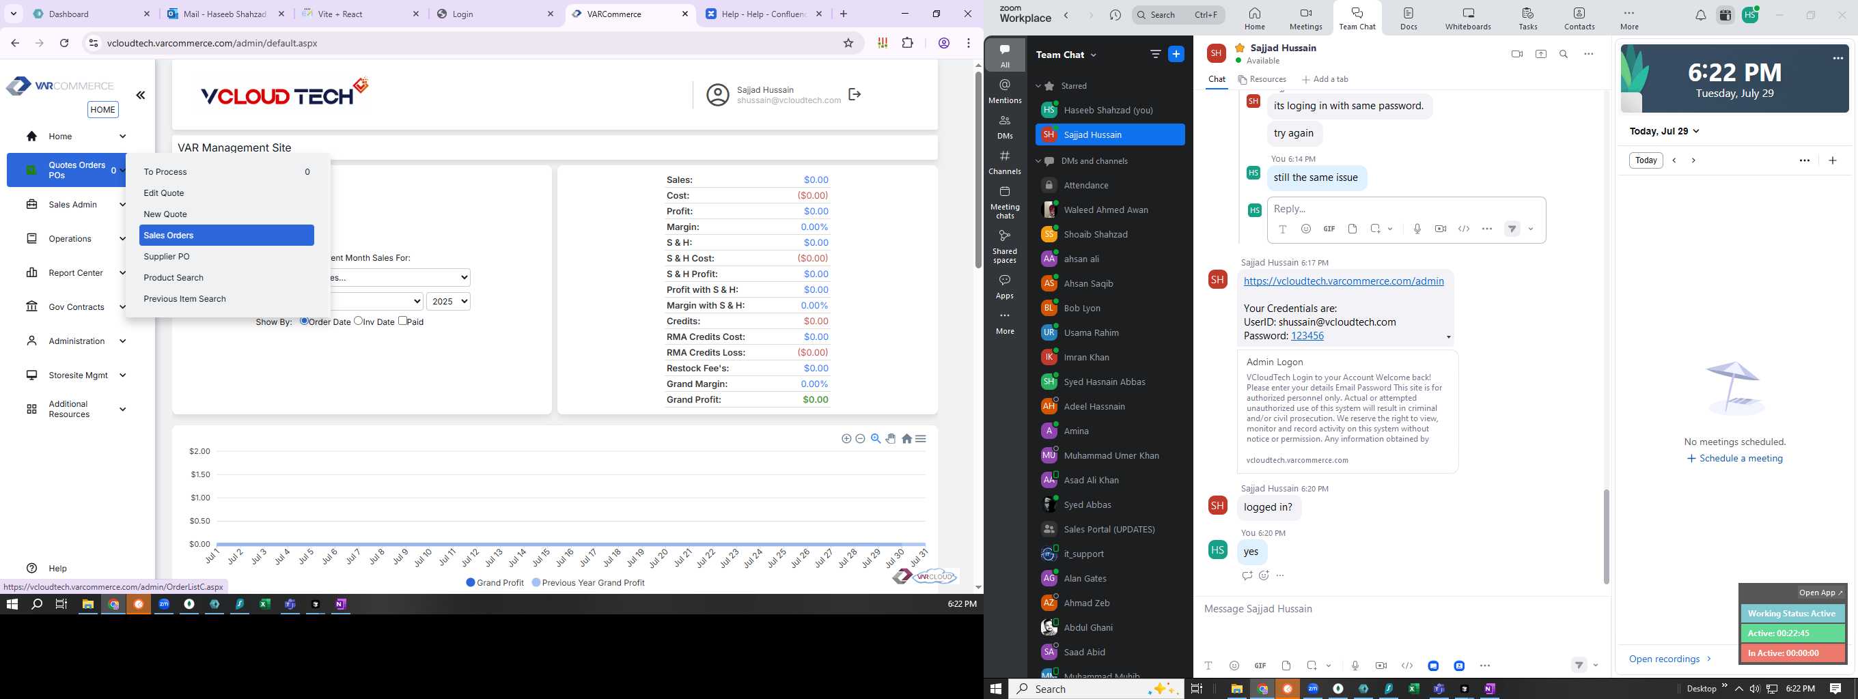
Task: Open Meeting chats in Zoom sidebar
Action: point(1005,203)
